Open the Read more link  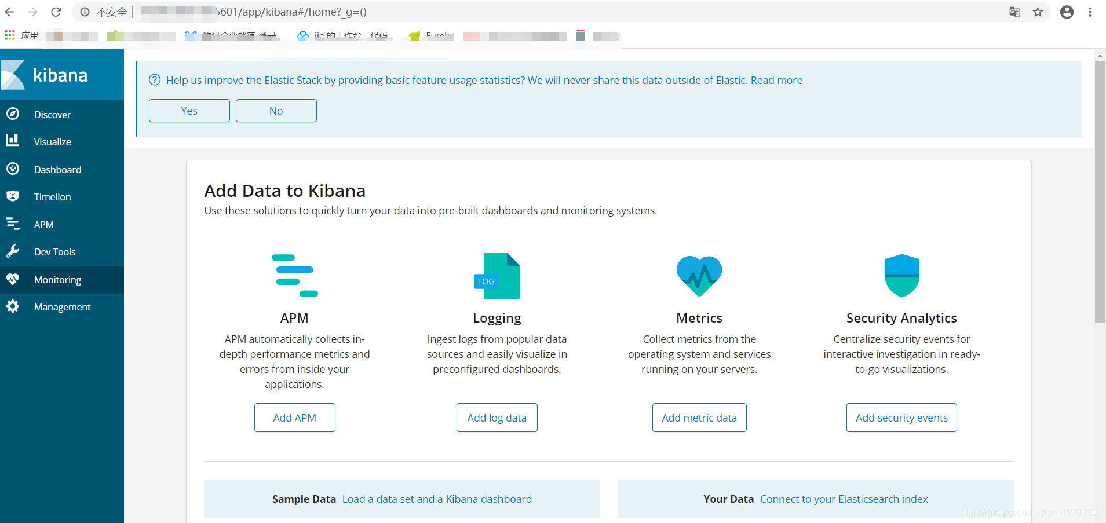point(776,80)
